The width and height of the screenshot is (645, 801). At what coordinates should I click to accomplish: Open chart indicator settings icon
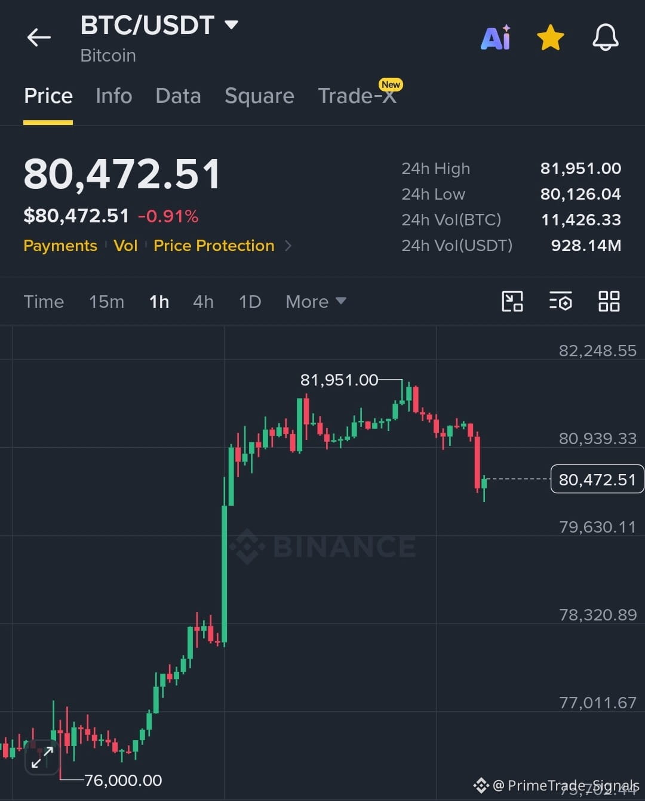[x=561, y=301]
